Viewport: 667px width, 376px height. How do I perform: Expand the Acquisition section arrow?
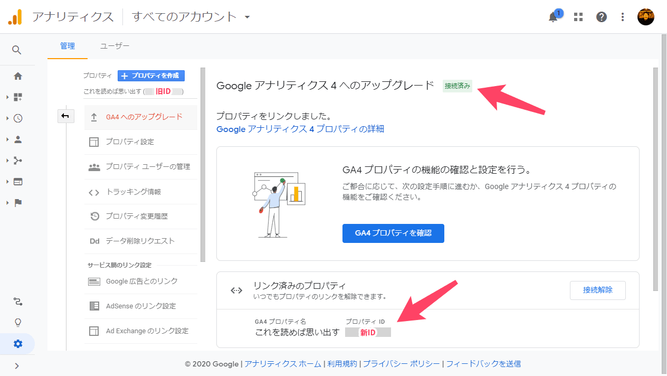click(x=7, y=161)
